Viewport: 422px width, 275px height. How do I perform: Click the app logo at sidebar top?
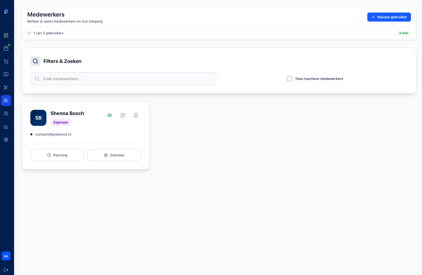click(x=7, y=12)
